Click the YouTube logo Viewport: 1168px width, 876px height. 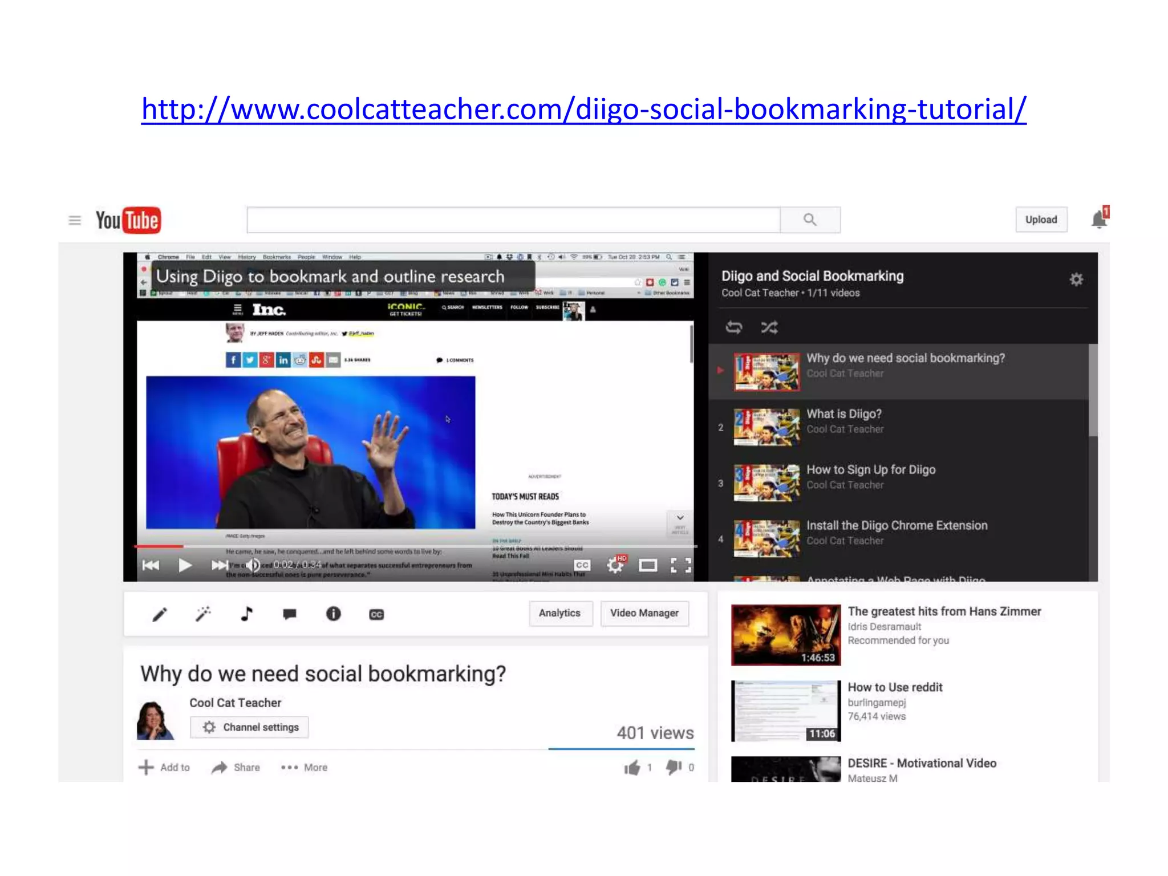[128, 220]
